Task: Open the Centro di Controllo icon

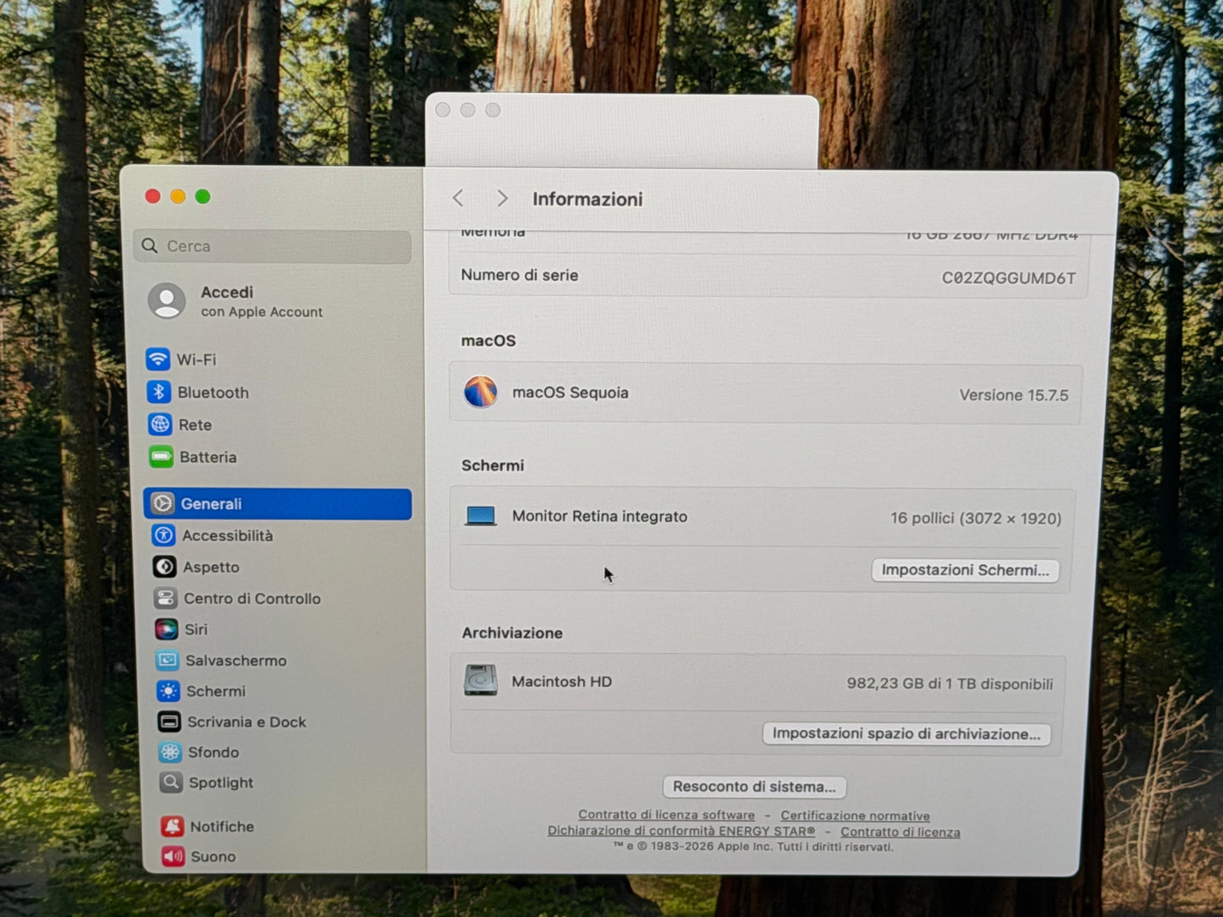Action: point(165,598)
